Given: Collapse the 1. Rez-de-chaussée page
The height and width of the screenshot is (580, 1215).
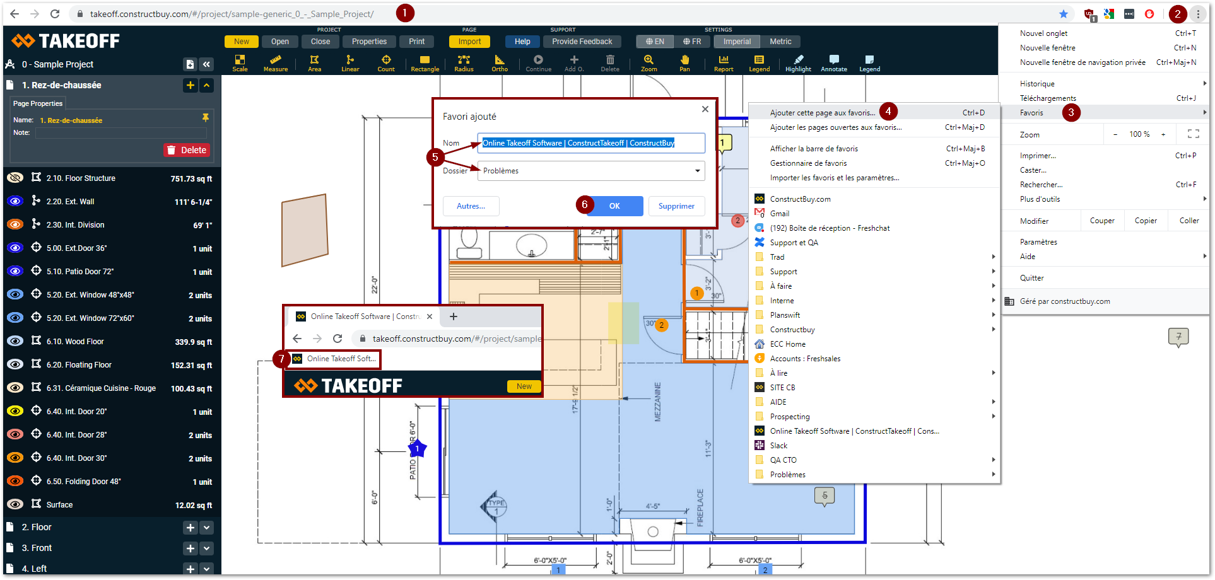Looking at the screenshot, I should click(207, 85).
